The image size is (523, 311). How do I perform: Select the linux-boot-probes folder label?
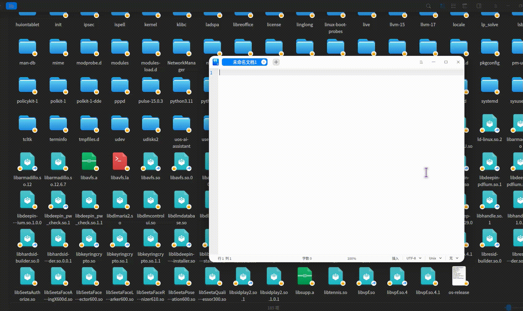(x=336, y=28)
